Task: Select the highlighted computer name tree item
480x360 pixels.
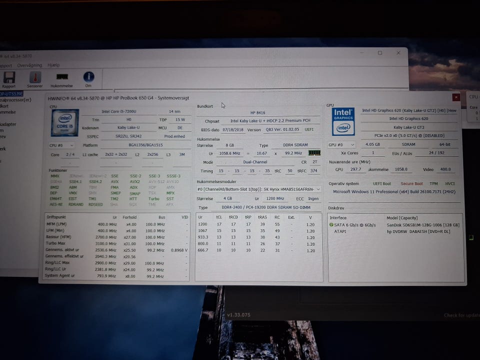Action: tap(11, 93)
